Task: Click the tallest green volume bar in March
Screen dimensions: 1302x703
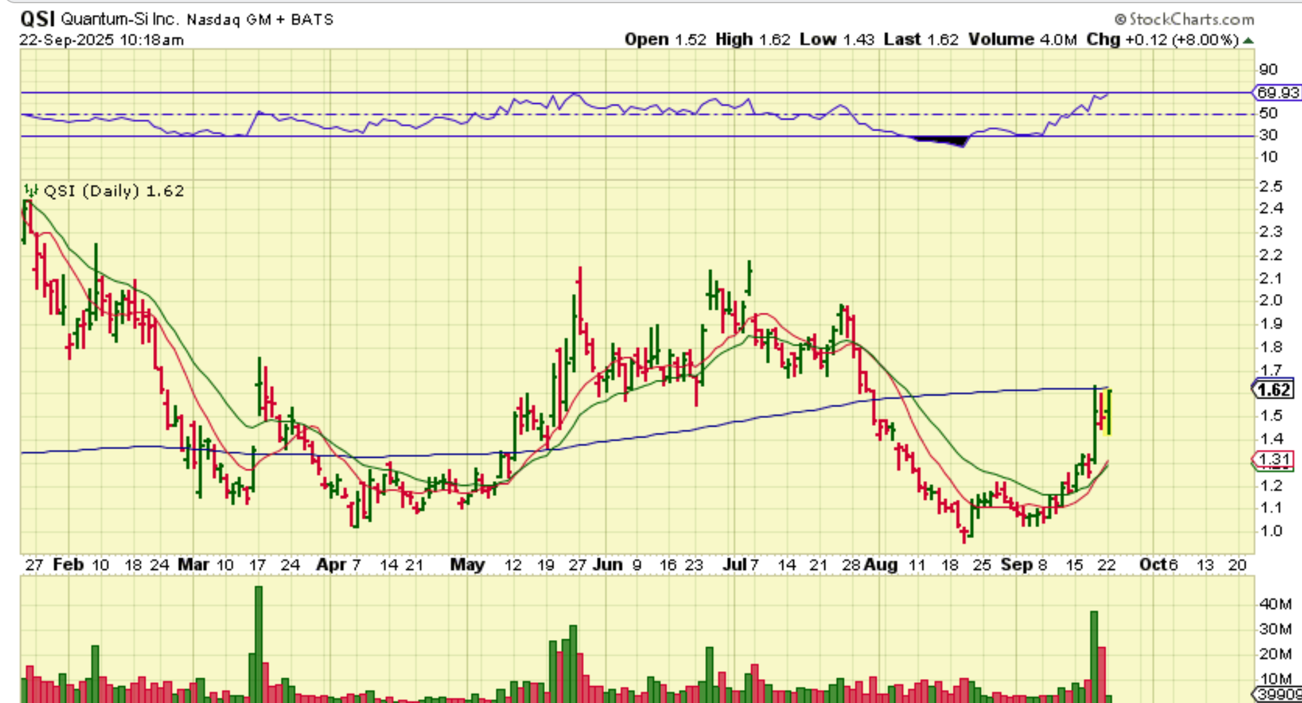Action: [x=259, y=643]
